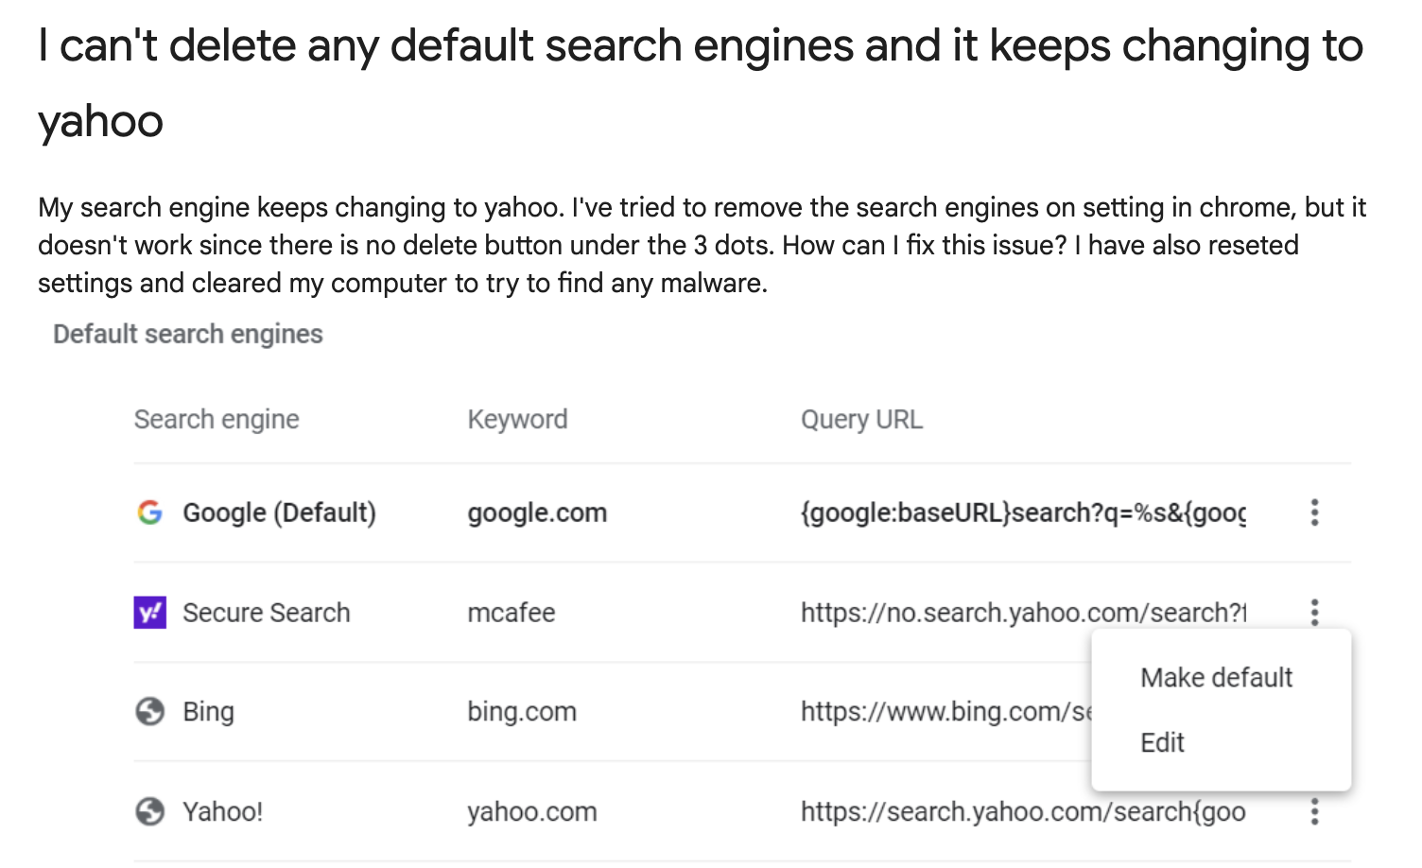Select the Bing search engine entry
The image size is (1422, 868).
pyautogui.click(x=208, y=711)
